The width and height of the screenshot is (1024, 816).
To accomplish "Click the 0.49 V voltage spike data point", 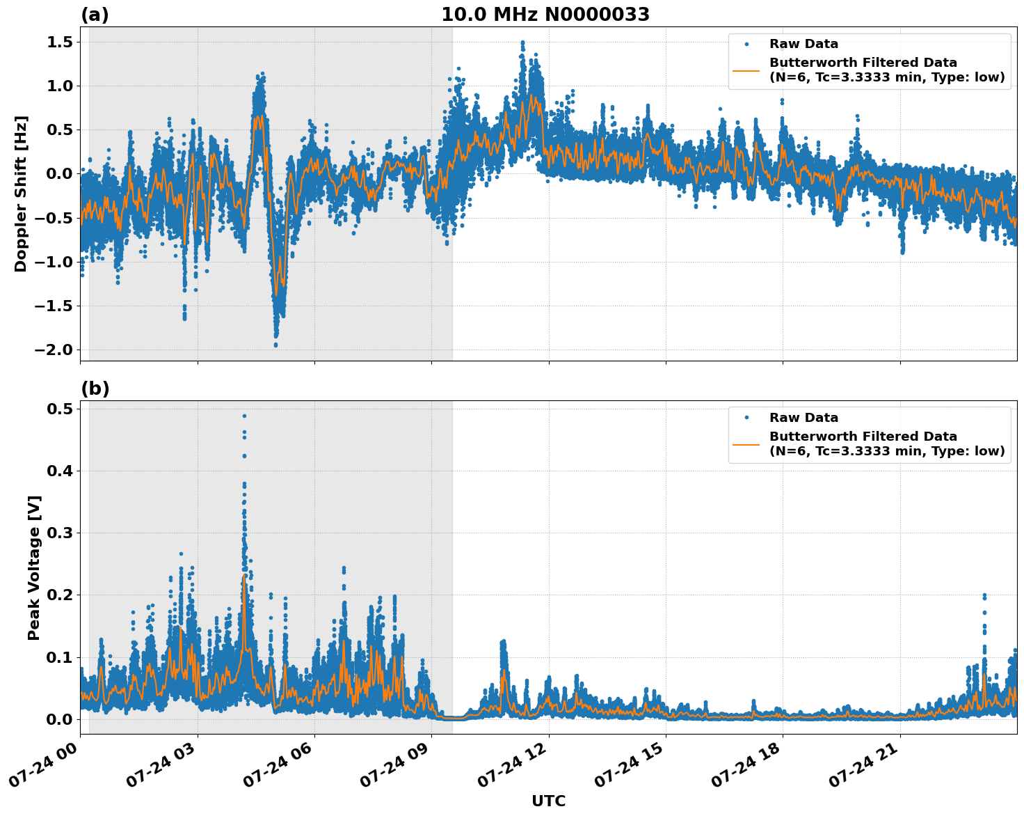I will tap(243, 415).
